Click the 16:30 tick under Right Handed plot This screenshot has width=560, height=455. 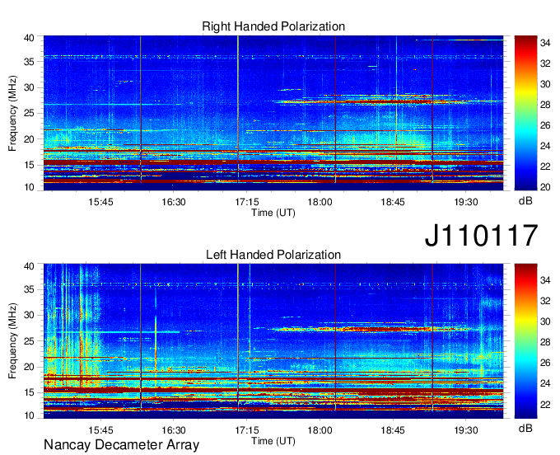[174, 202]
